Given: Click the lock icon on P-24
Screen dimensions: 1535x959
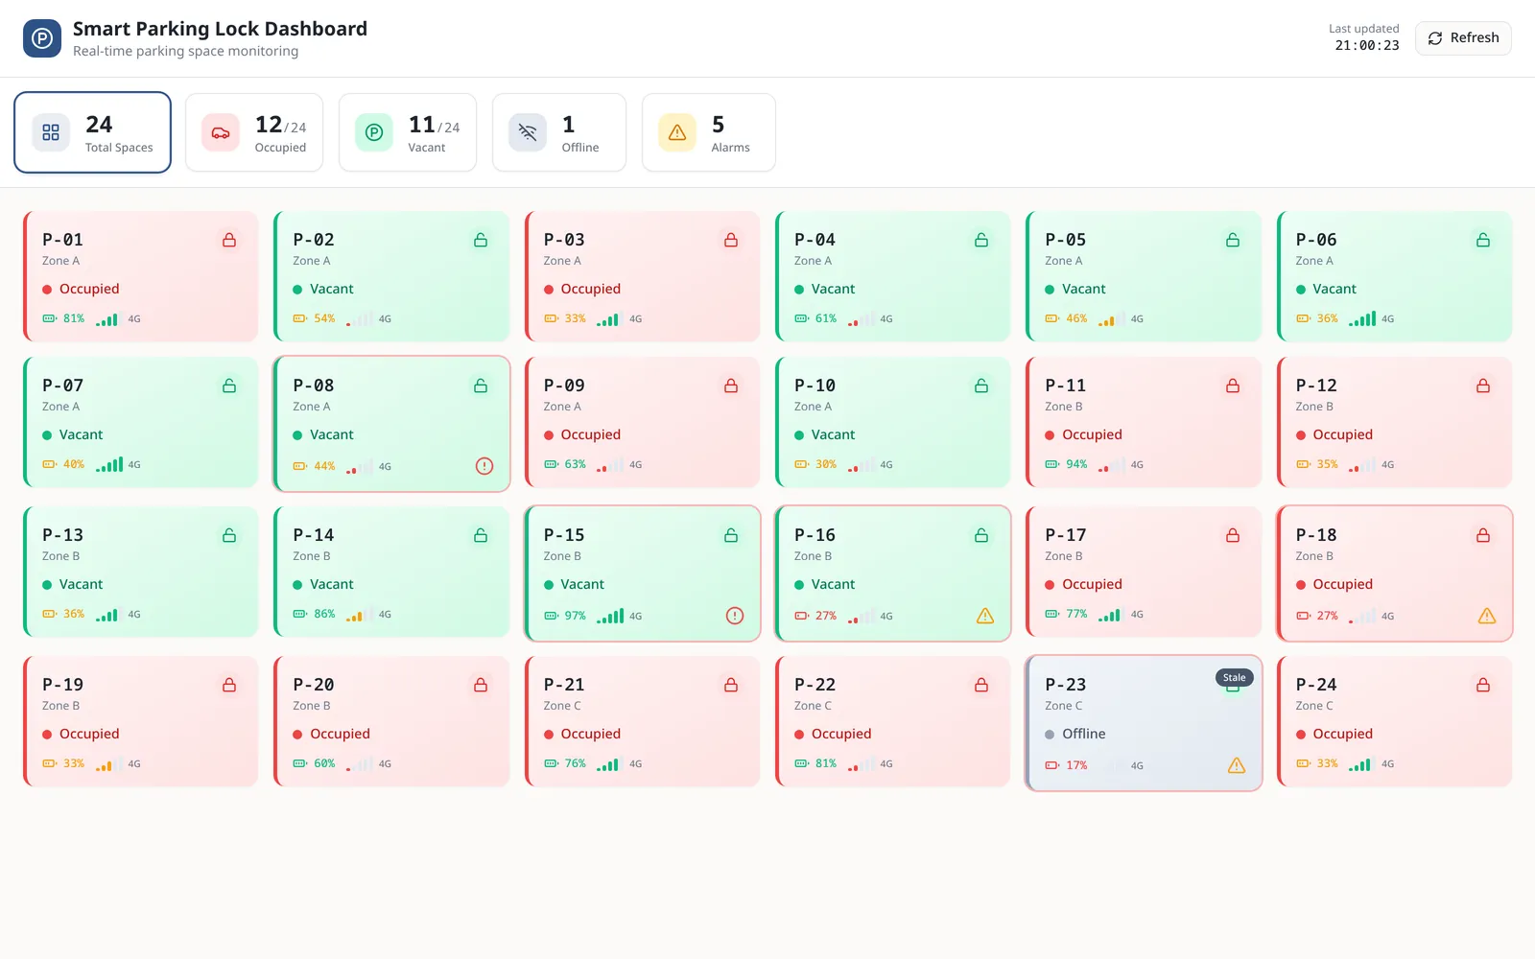Looking at the screenshot, I should click(1483, 685).
